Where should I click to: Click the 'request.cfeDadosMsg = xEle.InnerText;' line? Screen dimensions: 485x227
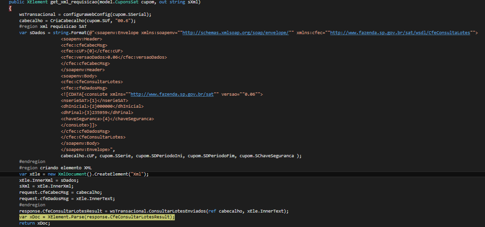click(x=67, y=199)
